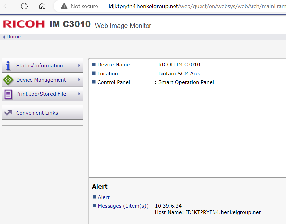Click the 'IM C3010' model heading
286x224 pixels.
pos(70,24)
